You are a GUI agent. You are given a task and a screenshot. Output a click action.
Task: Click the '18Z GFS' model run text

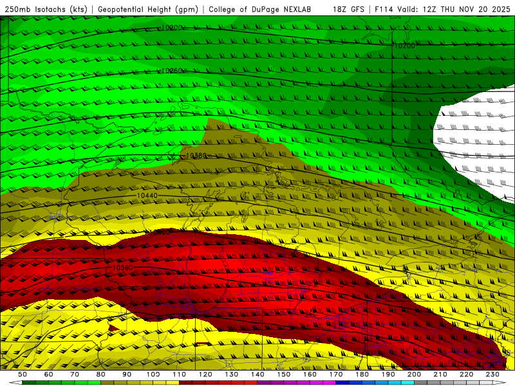[x=348, y=10]
